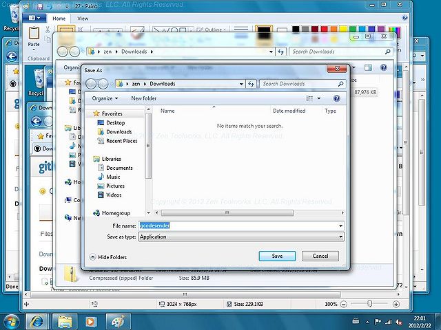Click Save button in Save As dialog
Image resolution: width=441 pixels, height=330 pixels.
[277, 256]
